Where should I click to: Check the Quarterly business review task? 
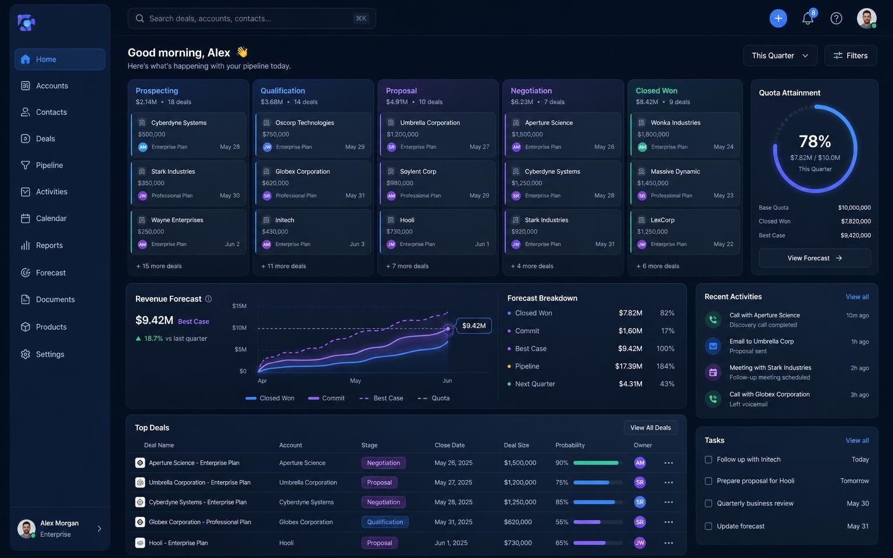point(708,504)
